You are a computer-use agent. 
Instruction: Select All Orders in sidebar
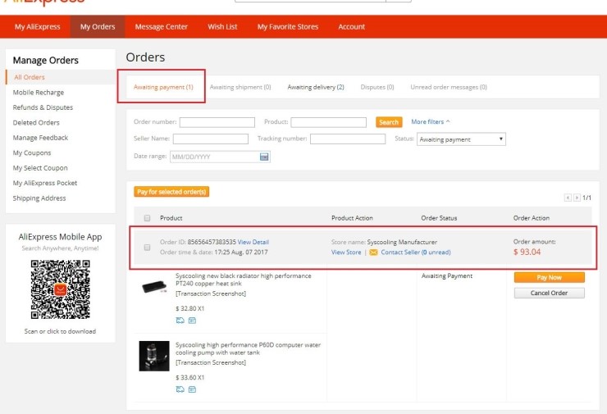tap(30, 77)
